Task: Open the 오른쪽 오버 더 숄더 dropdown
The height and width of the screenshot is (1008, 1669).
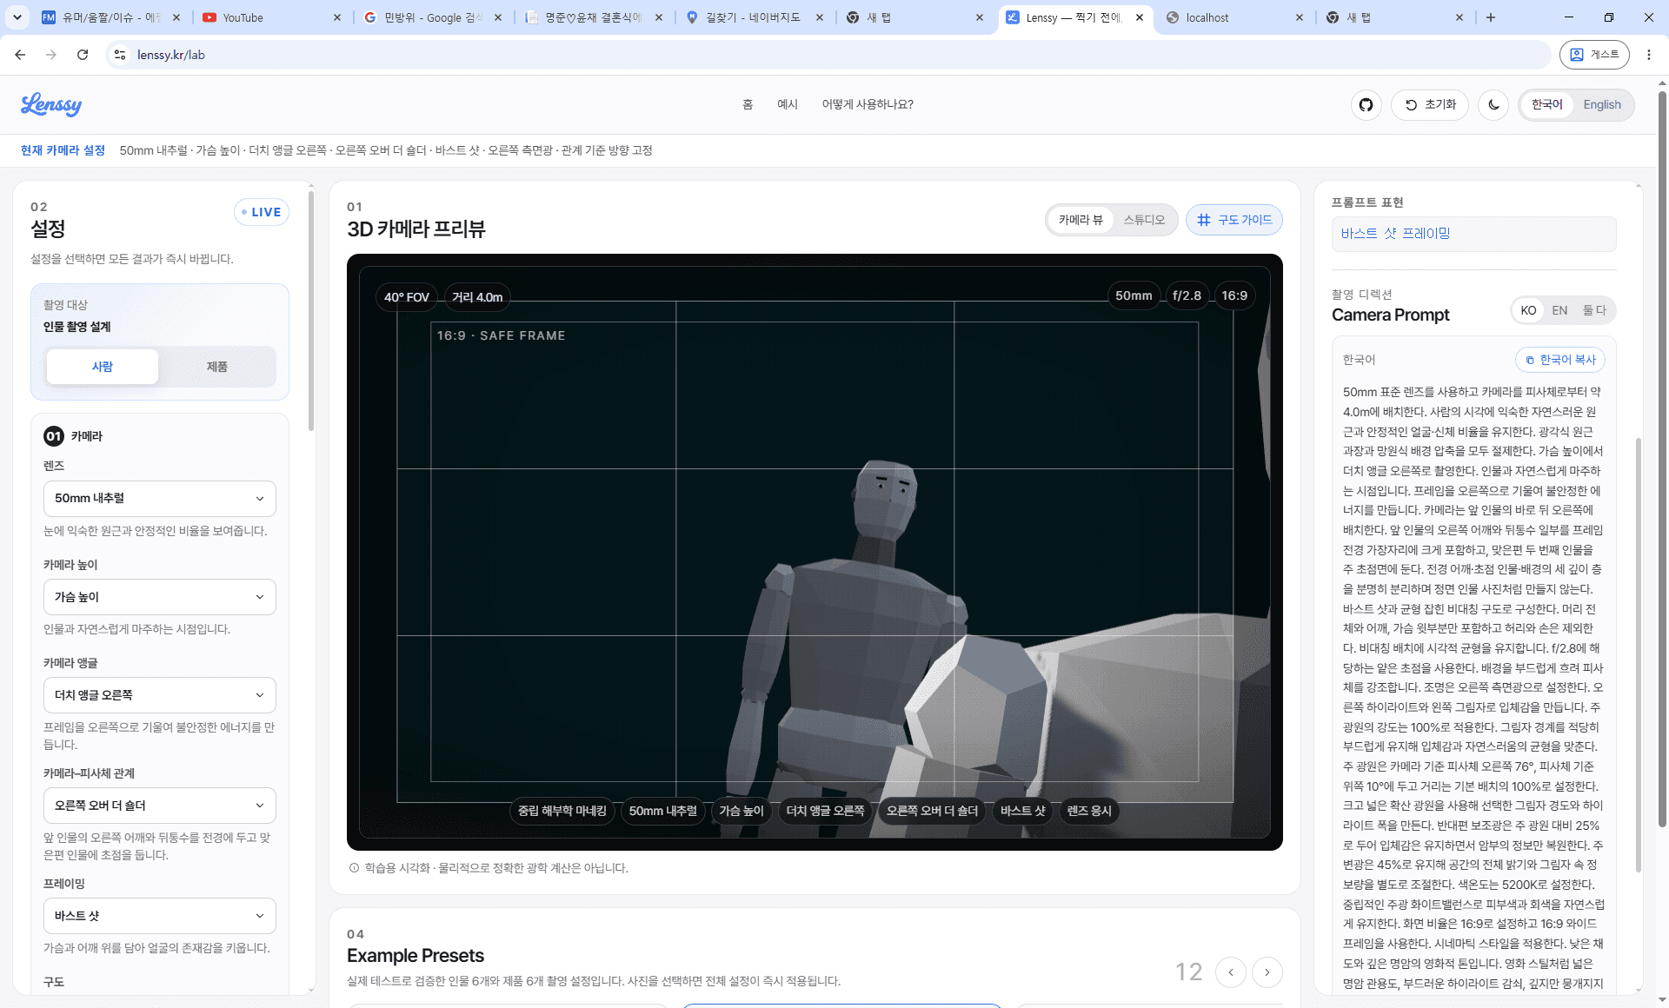Action: [159, 806]
